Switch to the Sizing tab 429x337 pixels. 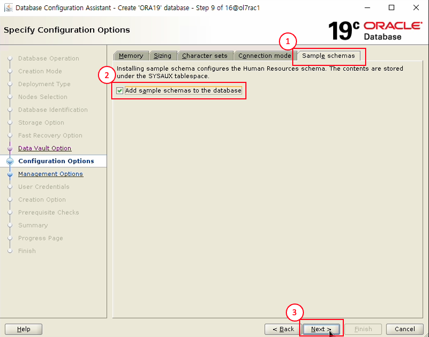162,56
